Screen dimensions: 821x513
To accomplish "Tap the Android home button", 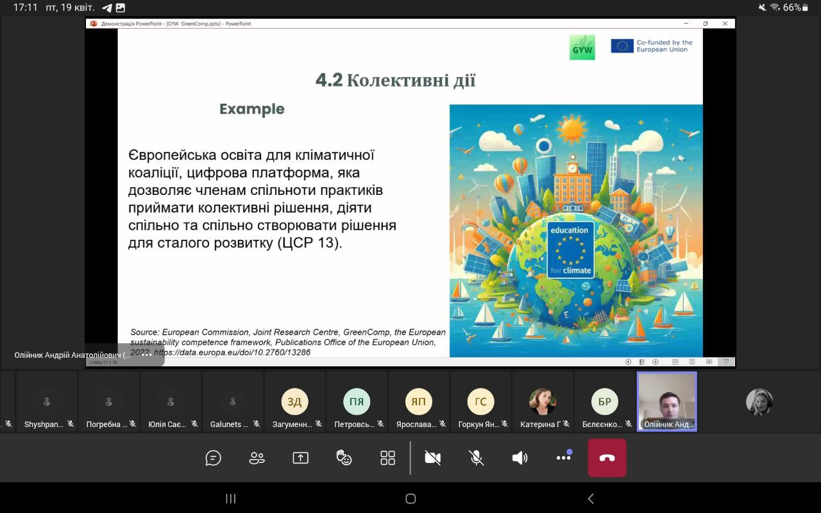I will [410, 498].
